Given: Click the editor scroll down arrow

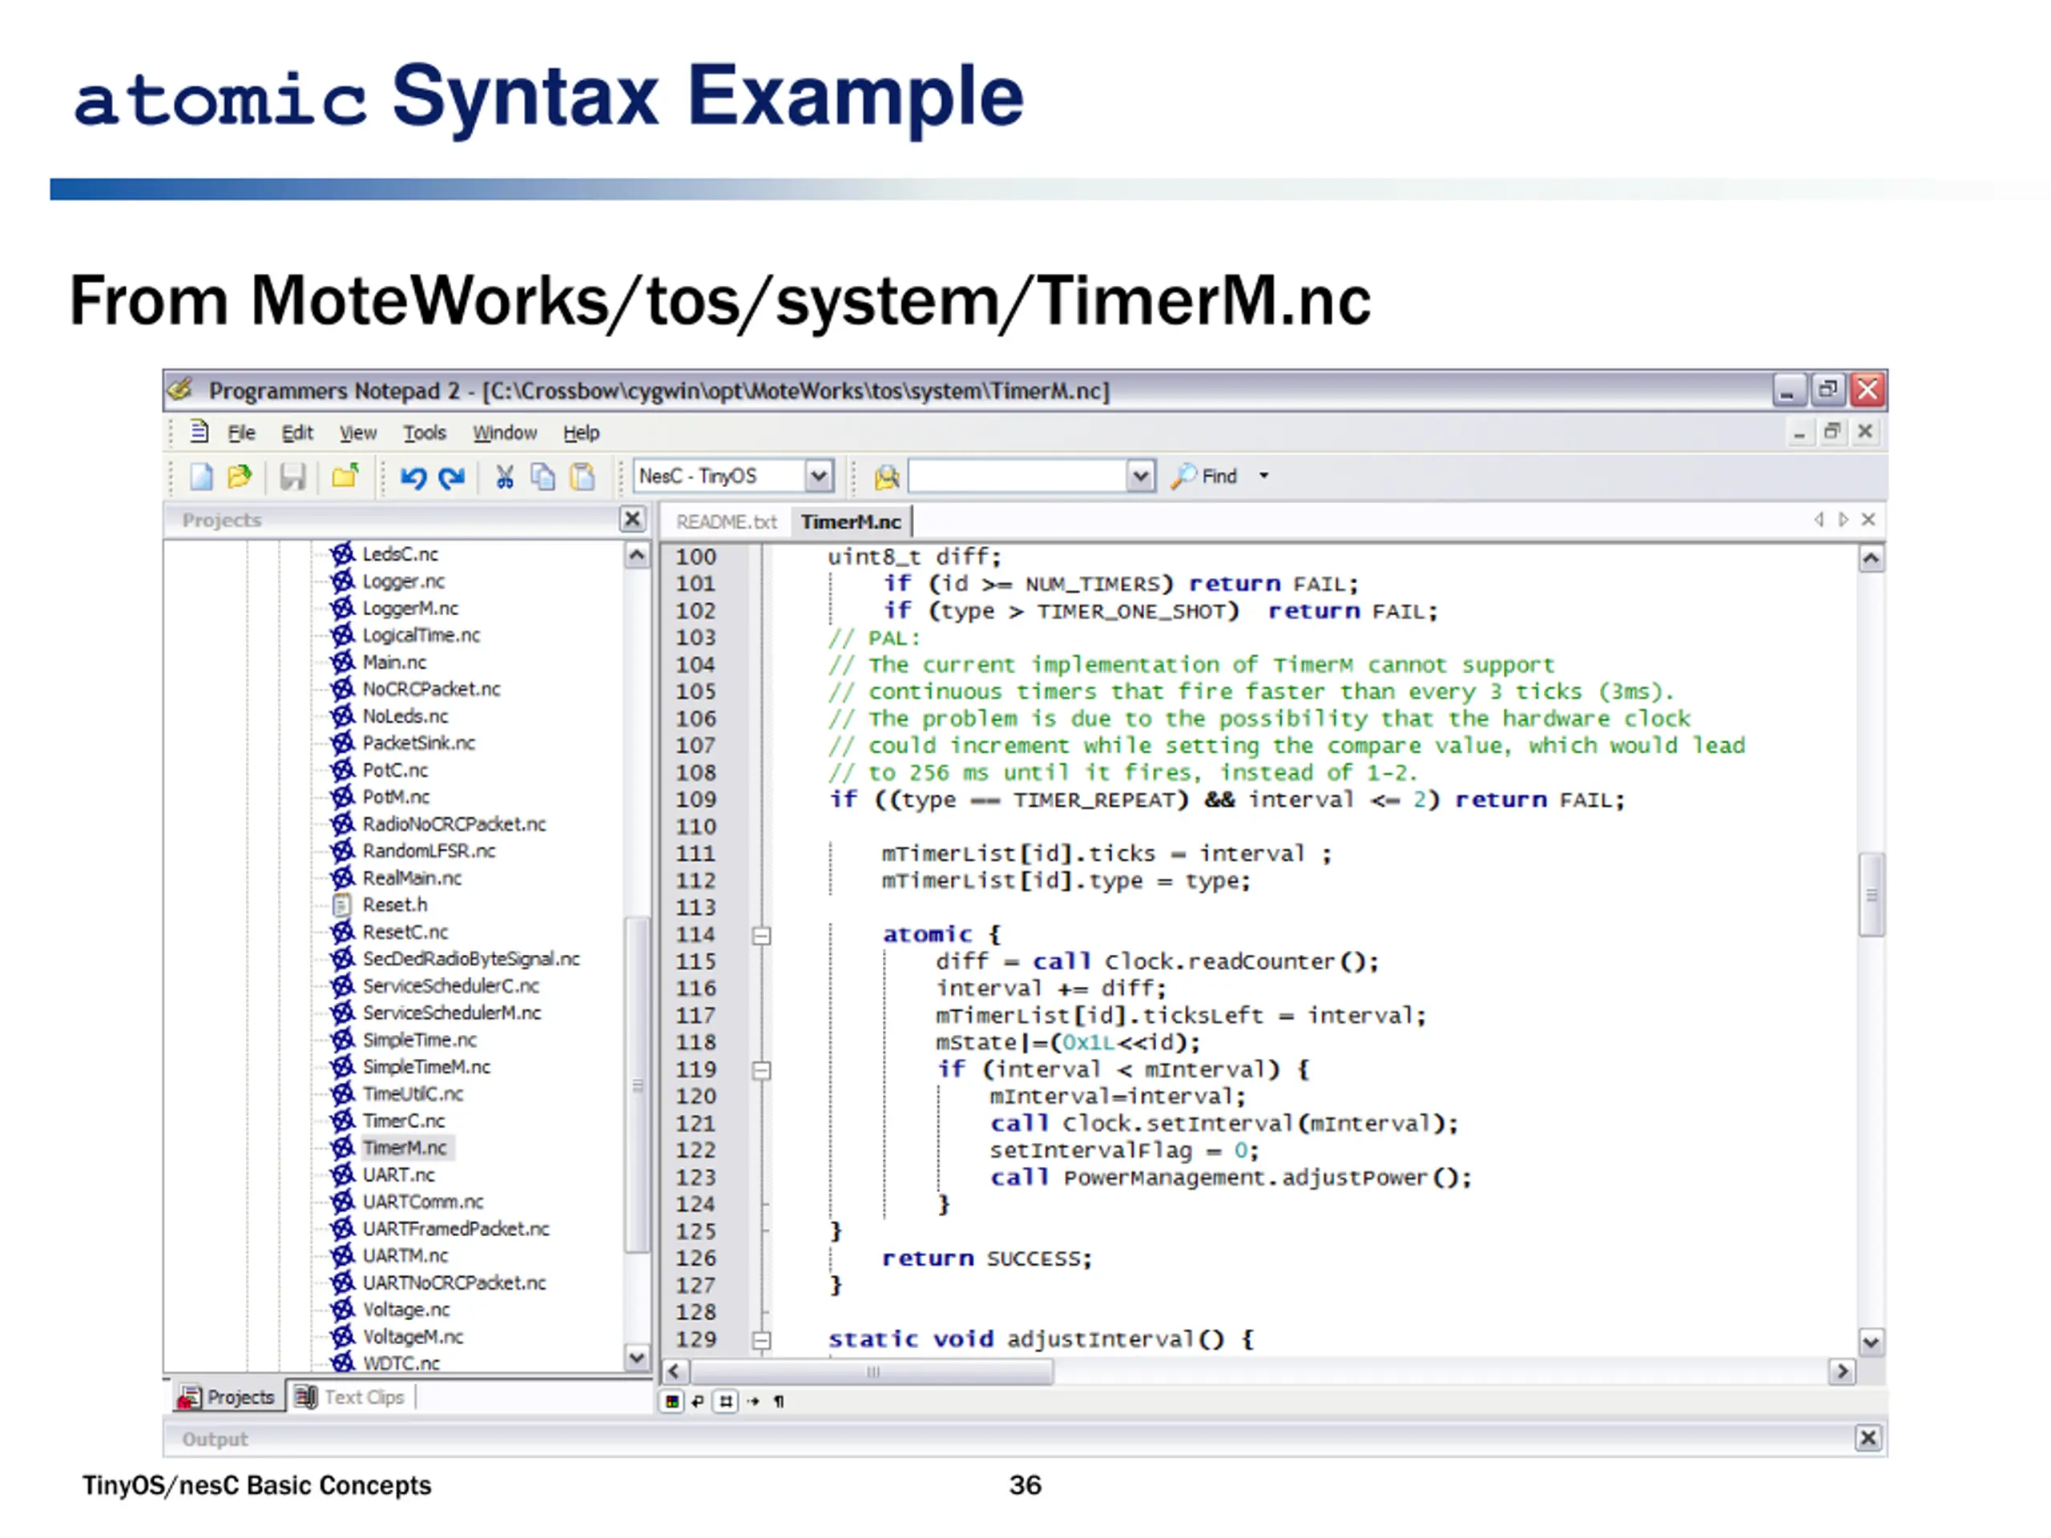Looking at the screenshot, I should pyautogui.click(x=1871, y=1343).
